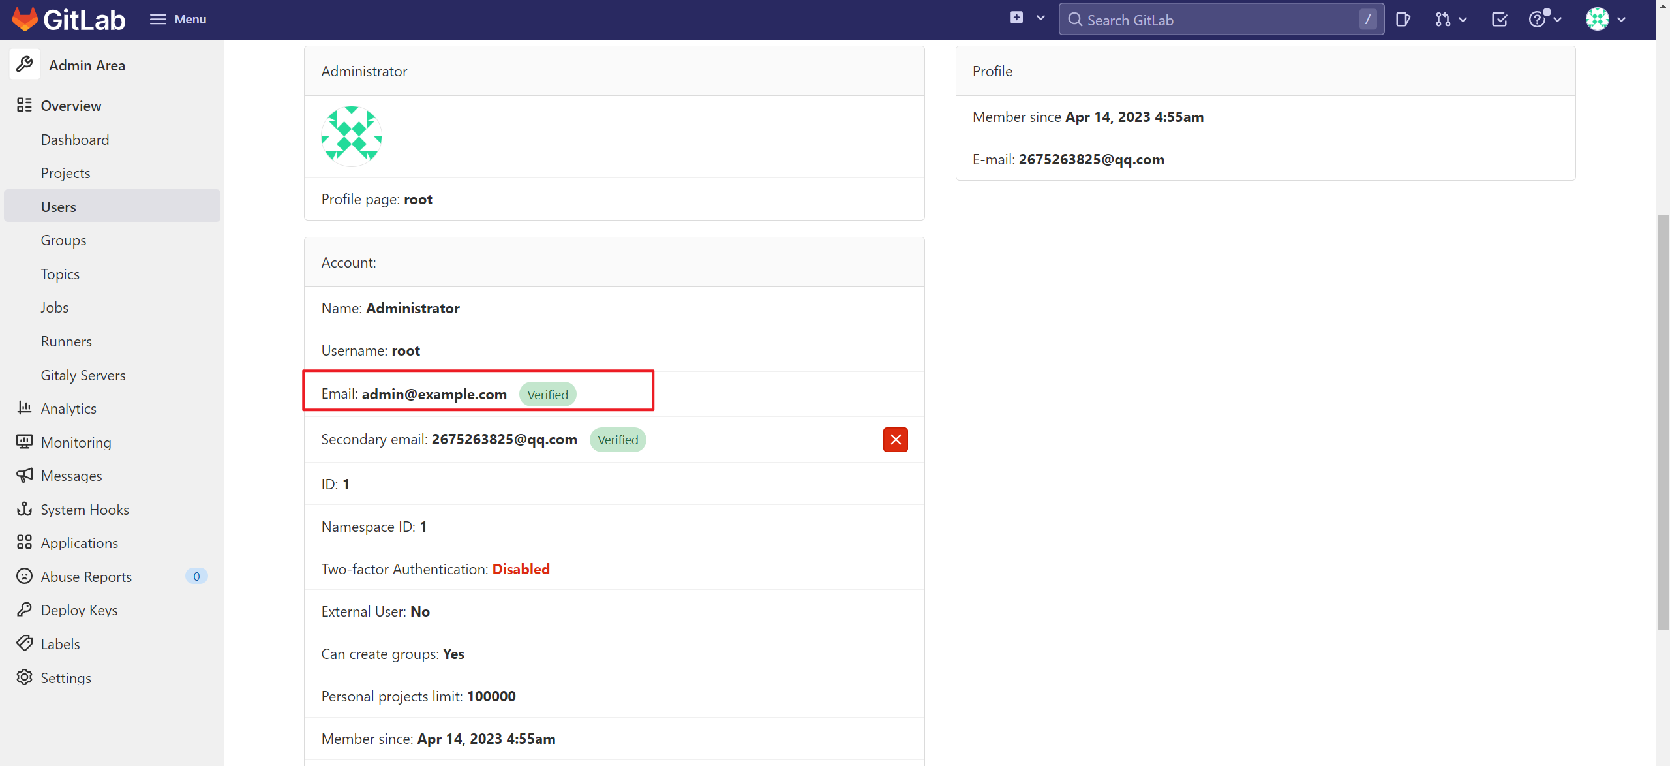
Task: Click the profile E-mail 2675263825@qq.com link
Action: click(1091, 159)
